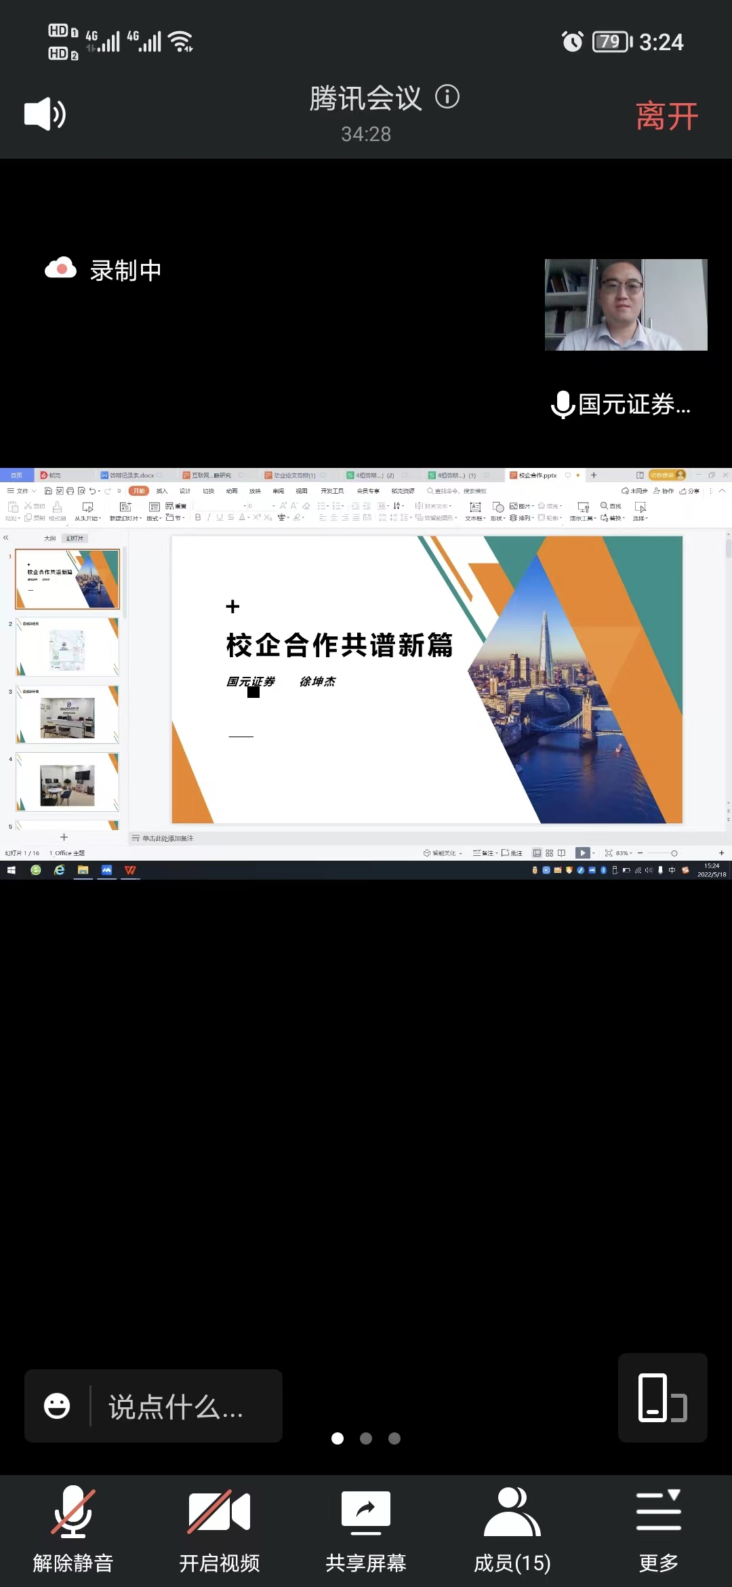The width and height of the screenshot is (732, 1587).
Task: Switch to slide sorter grid view icon
Action: pyautogui.click(x=550, y=853)
